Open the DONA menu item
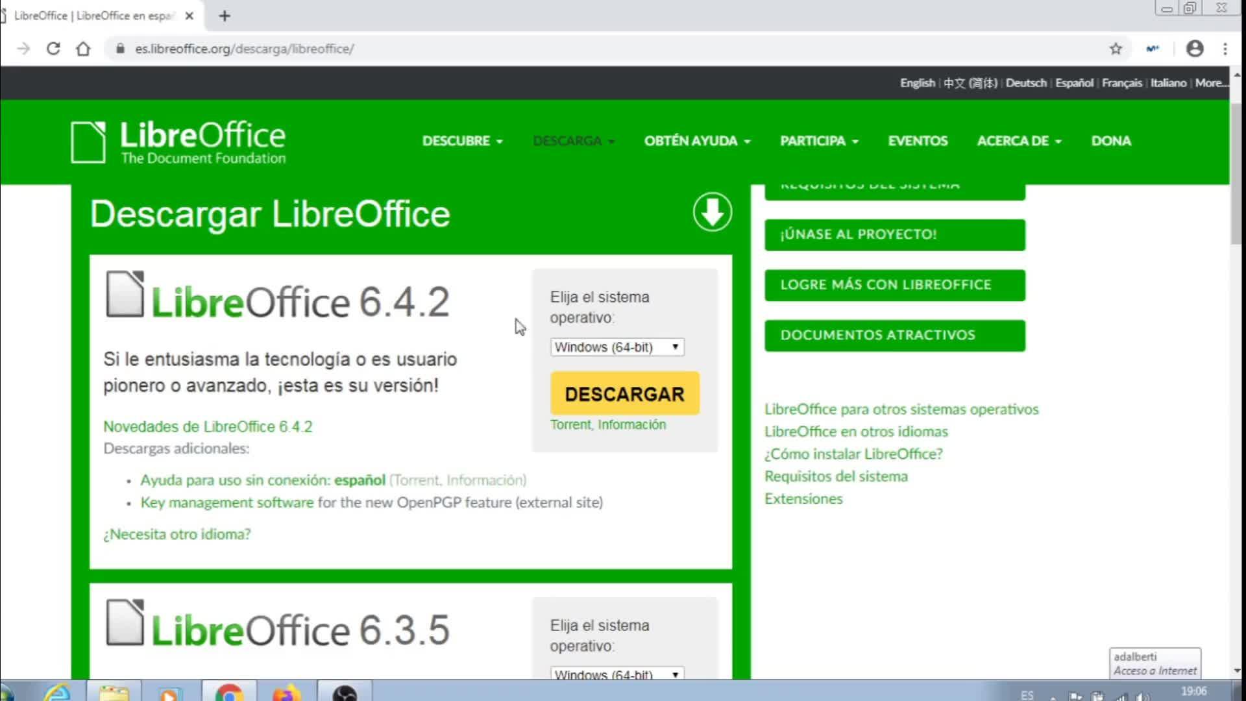The width and height of the screenshot is (1246, 701). (1110, 141)
